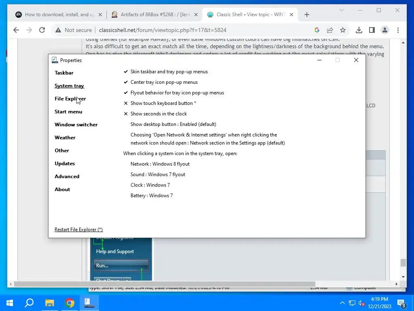
Task: Open the notification center icon
Action: tap(401, 303)
